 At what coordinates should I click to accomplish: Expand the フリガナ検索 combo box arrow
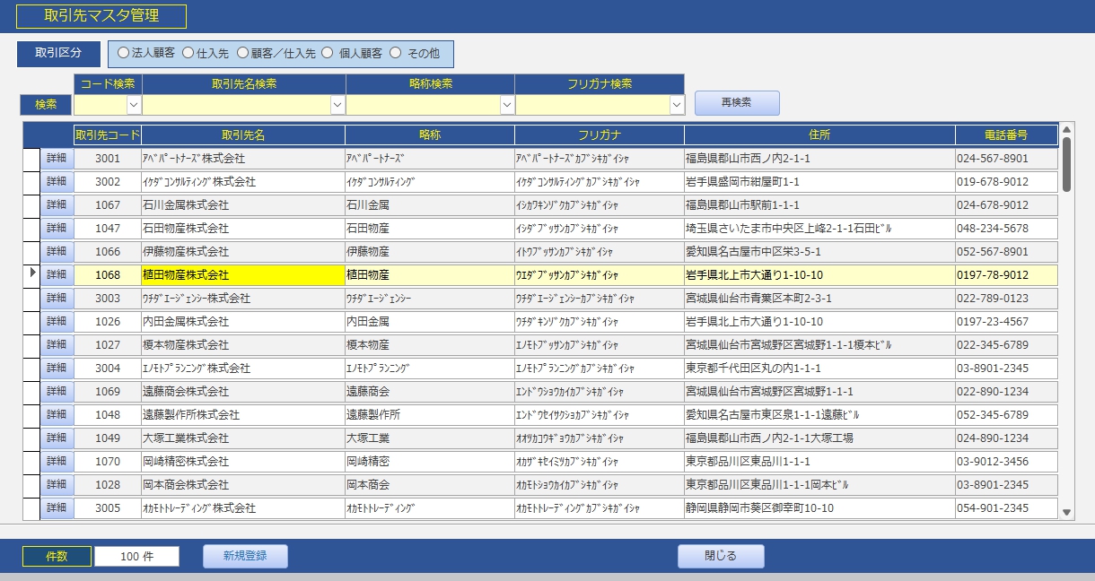(677, 105)
